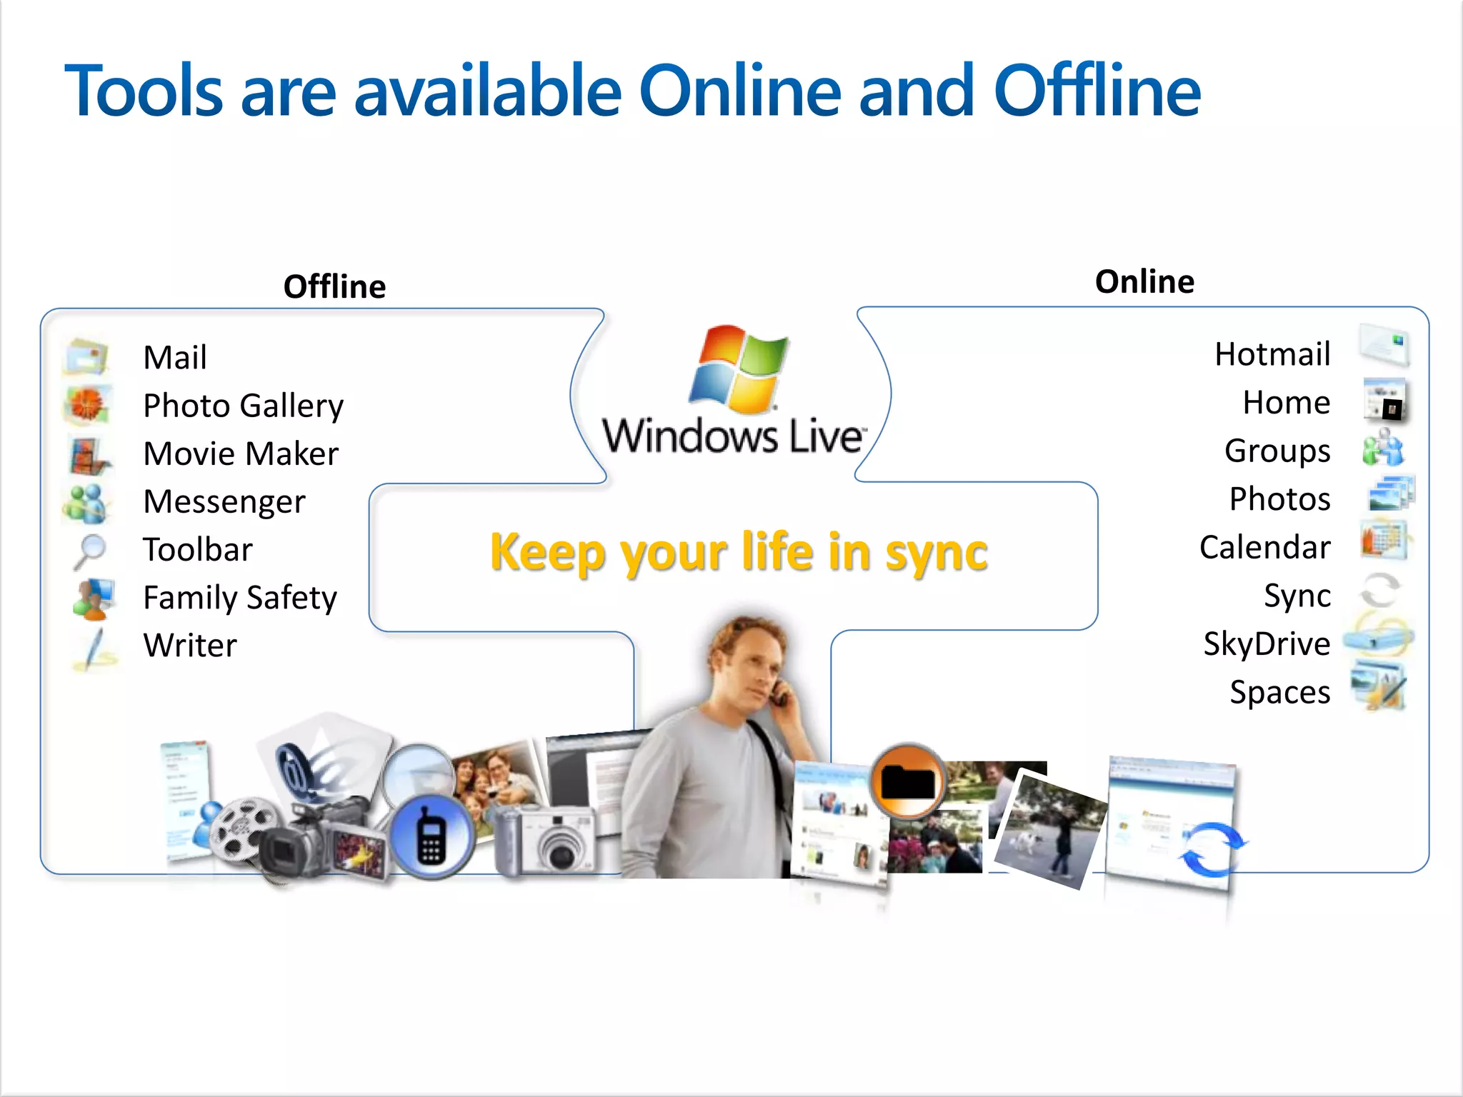The width and height of the screenshot is (1463, 1097).
Task: Click the Messenger contact window thumbnail
Action: (x=187, y=801)
